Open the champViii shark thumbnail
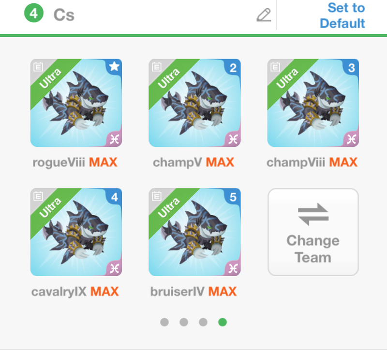Image resolution: width=387 pixels, height=354 pixels. point(313,103)
